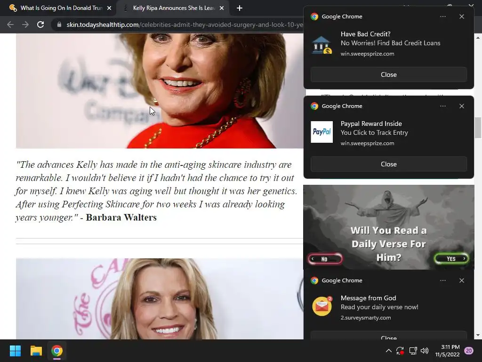Click Chrome icon in the taskbar
This screenshot has height=362, width=482.
(x=57, y=351)
